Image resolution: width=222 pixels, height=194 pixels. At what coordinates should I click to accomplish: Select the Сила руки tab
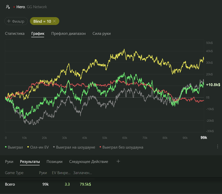point(101,33)
